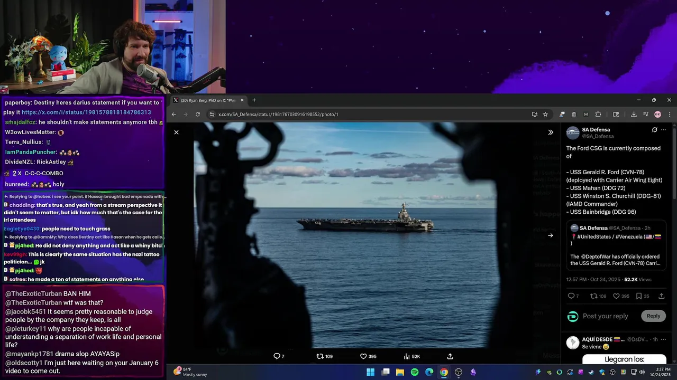Share the post from sidebar share icon

point(662,296)
